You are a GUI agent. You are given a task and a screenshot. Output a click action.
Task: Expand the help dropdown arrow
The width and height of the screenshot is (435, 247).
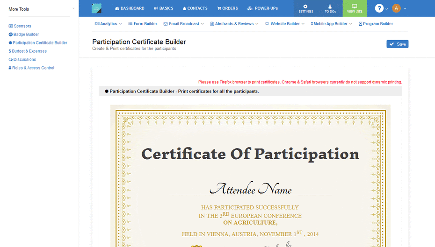point(387,9)
